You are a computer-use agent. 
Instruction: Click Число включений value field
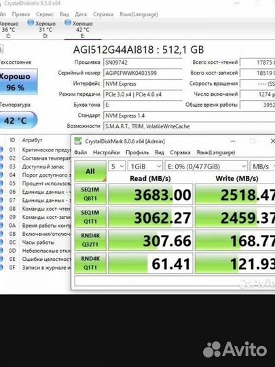pos(257,94)
